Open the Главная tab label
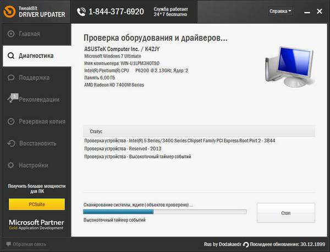Image resolution: width=330 pixels, height=252 pixels. pos(30,34)
